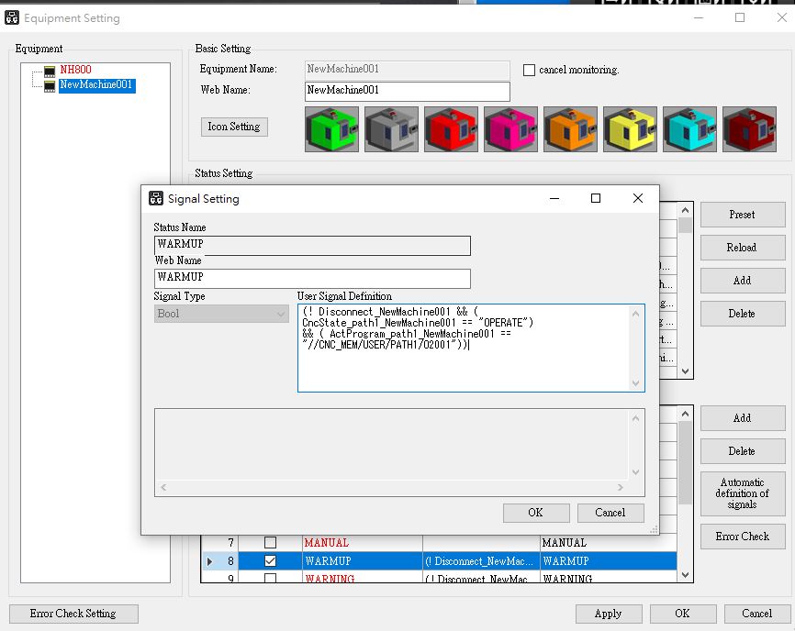Choose the yellow machine icon
Image resolution: width=795 pixels, height=631 pixels.
630,129
